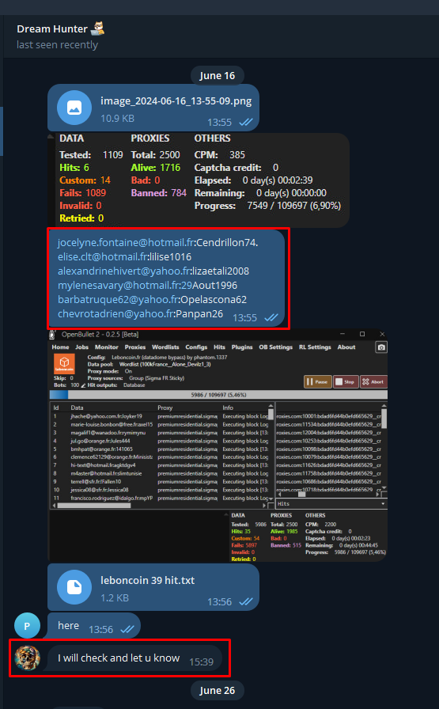
Task: Open the leboncoin 39 hit.txt document icon
Action: point(74,587)
